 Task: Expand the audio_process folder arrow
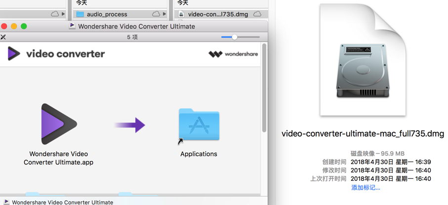(x=164, y=14)
